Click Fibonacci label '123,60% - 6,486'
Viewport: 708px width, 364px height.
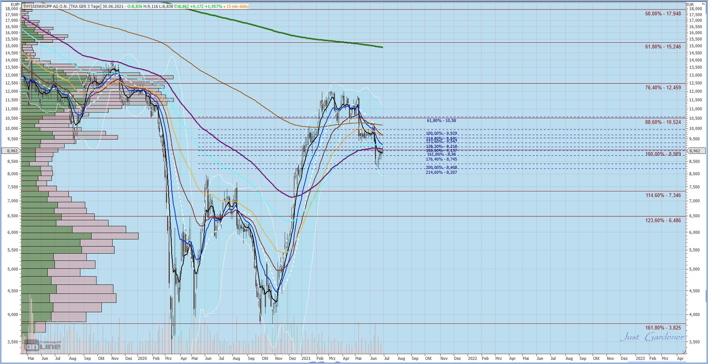(663, 221)
